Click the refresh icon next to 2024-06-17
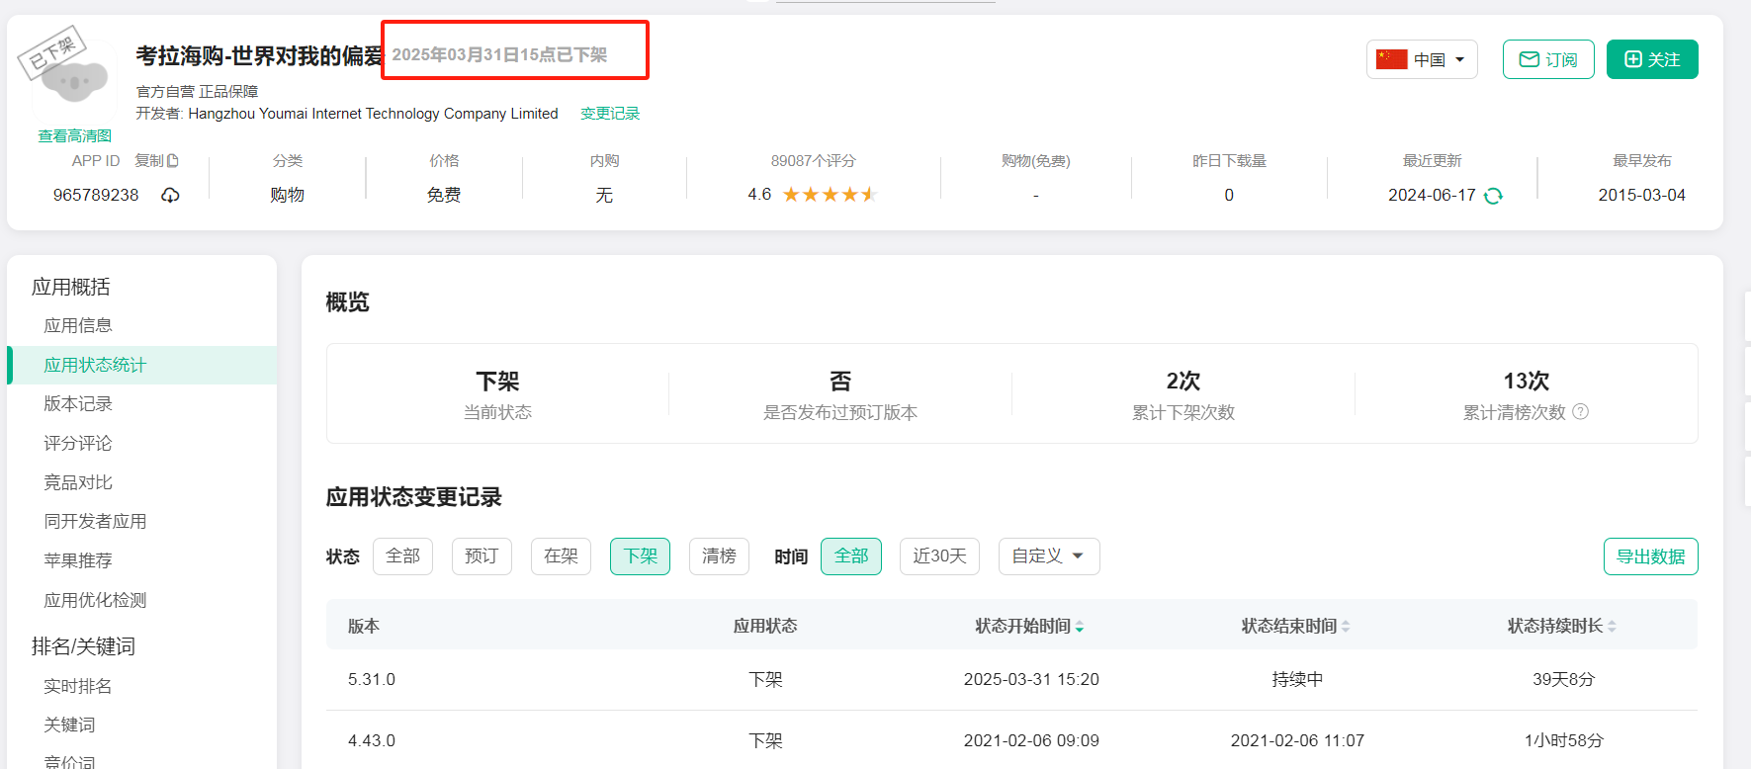 (x=1493, y=196)
